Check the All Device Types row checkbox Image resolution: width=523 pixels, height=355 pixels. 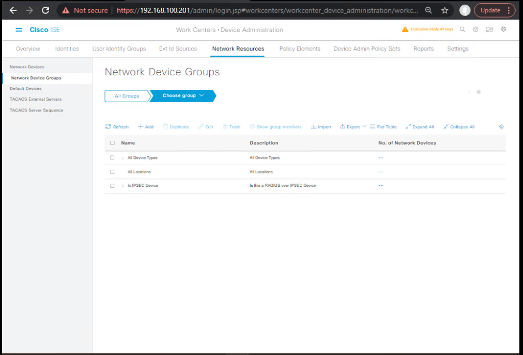coord(113,158)
